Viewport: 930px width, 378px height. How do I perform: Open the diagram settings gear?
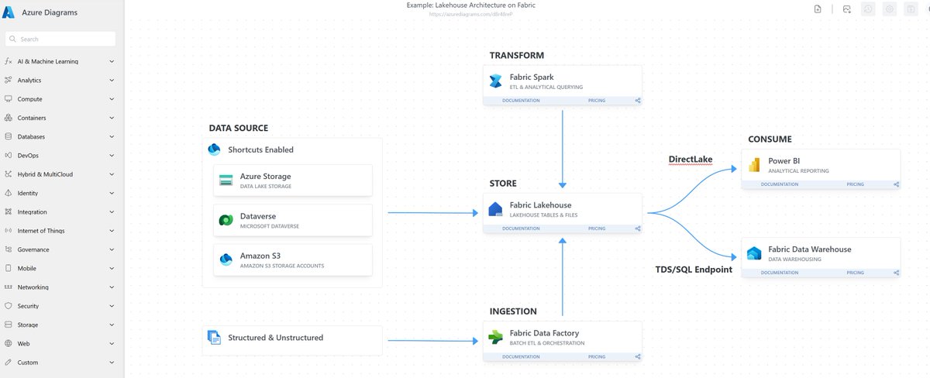(890, 9)
